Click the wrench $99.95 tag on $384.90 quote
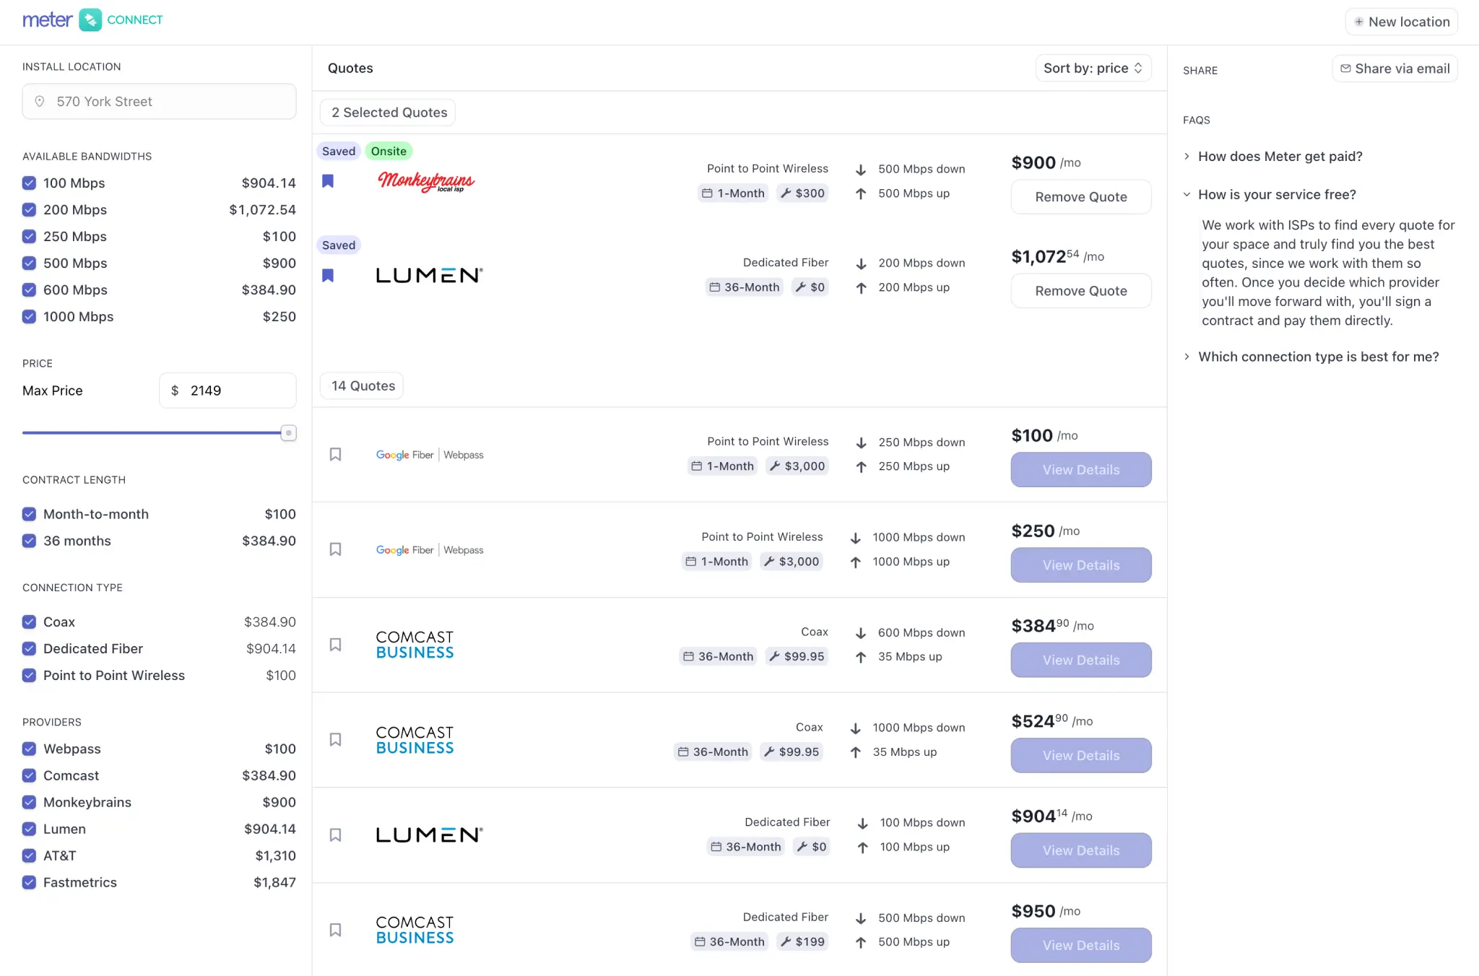 click(x=797, y=656)
